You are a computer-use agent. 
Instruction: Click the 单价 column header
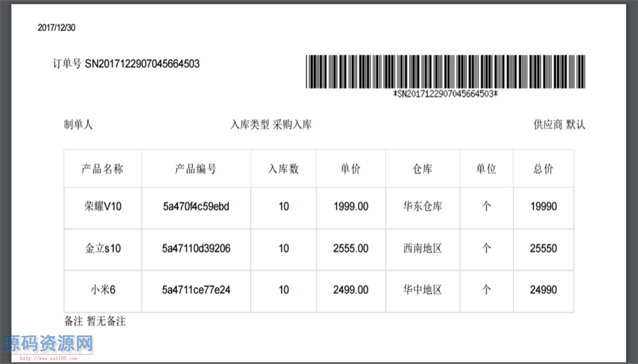(351, 168)
